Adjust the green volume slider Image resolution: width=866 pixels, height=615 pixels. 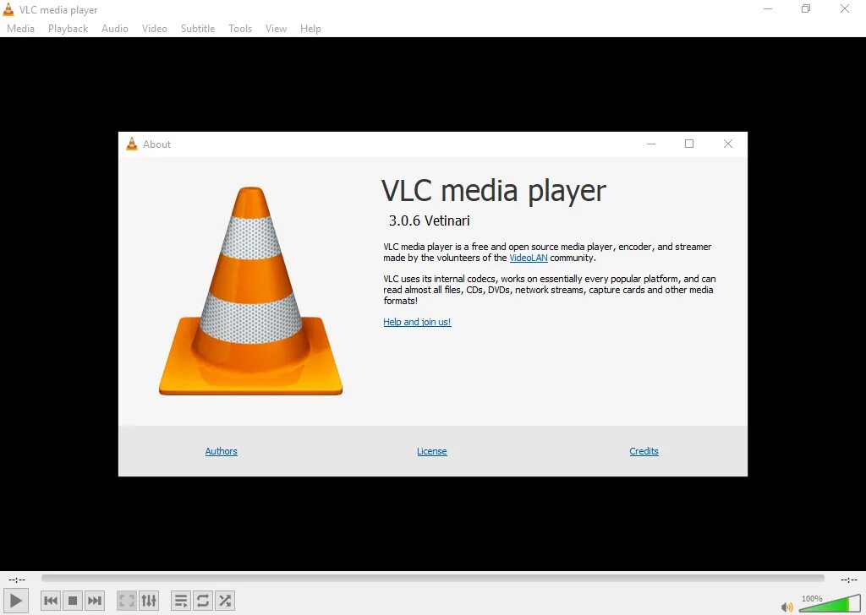point(830,603)
